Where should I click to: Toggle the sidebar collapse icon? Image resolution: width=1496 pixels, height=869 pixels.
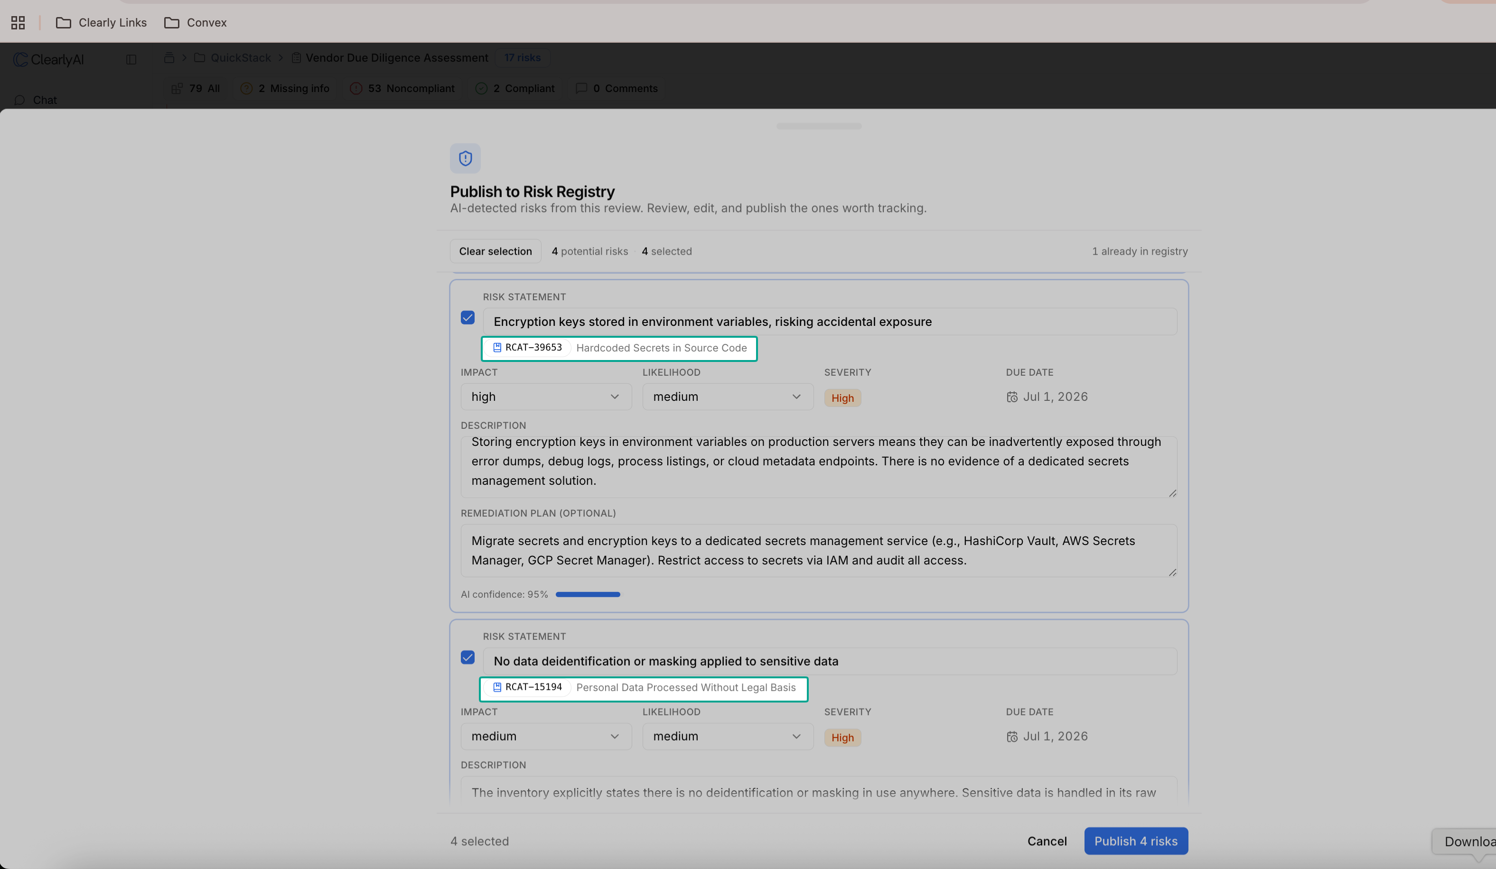(x=131, y=59)
